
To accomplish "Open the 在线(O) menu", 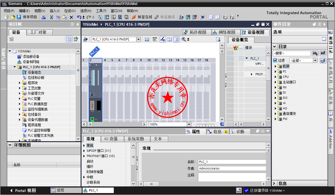I will (70, 11).
